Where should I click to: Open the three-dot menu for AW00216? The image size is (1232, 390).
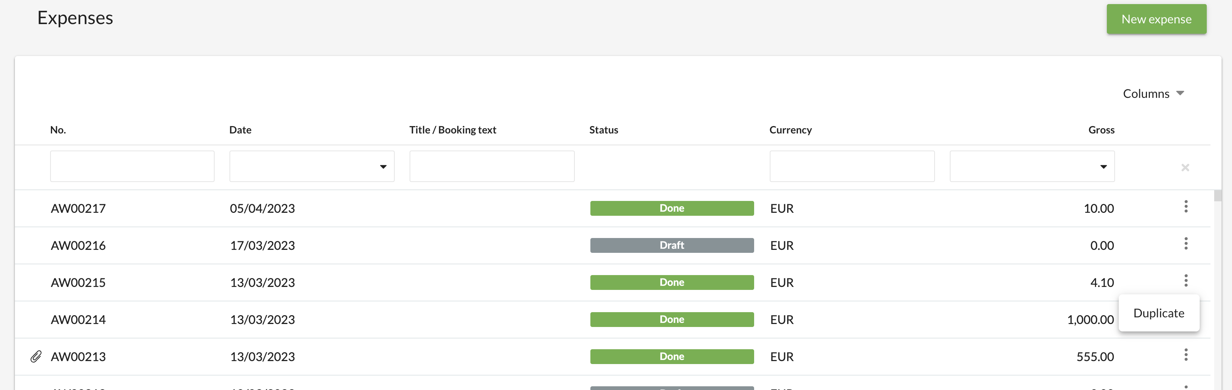[x=1186, y=244]
